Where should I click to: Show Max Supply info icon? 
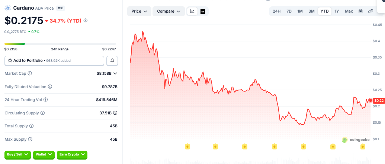tap(30, 139)
